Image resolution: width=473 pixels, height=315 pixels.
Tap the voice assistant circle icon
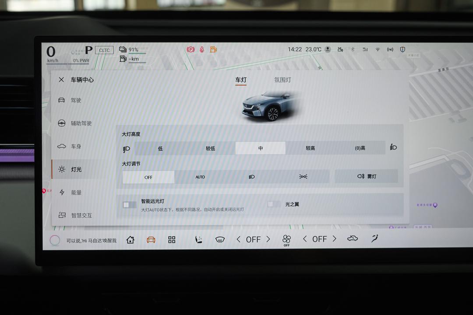coord(55,240)
